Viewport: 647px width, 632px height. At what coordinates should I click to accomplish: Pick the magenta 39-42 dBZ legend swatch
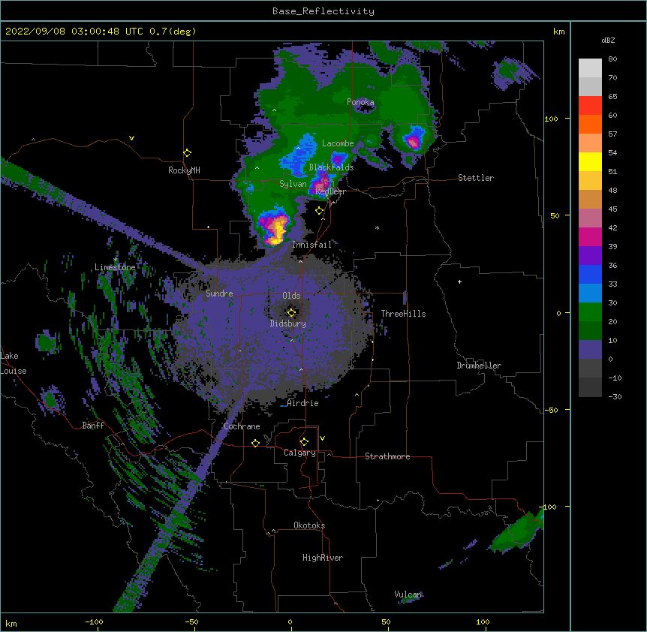tap(590, 237)
